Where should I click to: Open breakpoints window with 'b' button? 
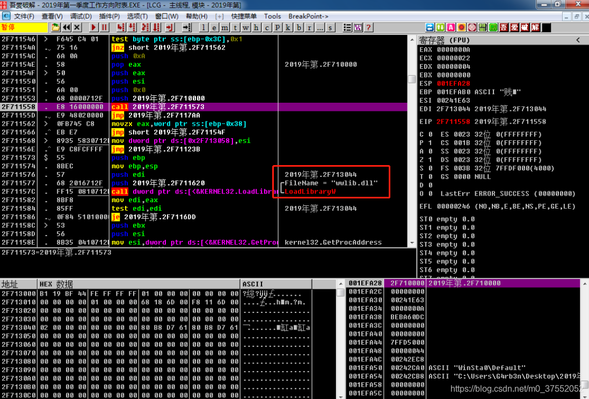pos(299,27)
